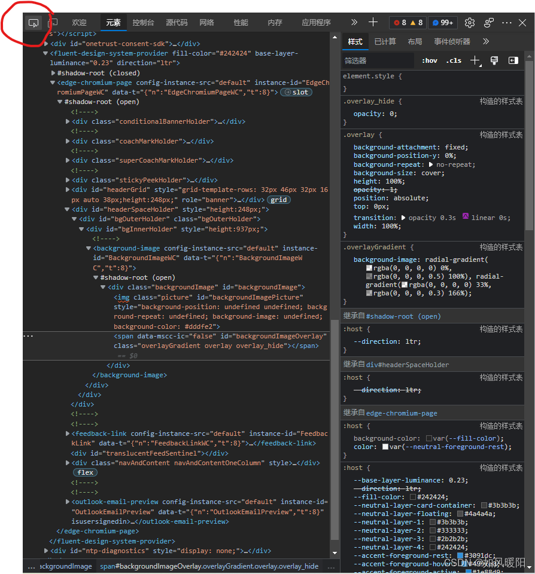
Task: Expand background-repeat shorthand triangle
Action: coord(430,165)
